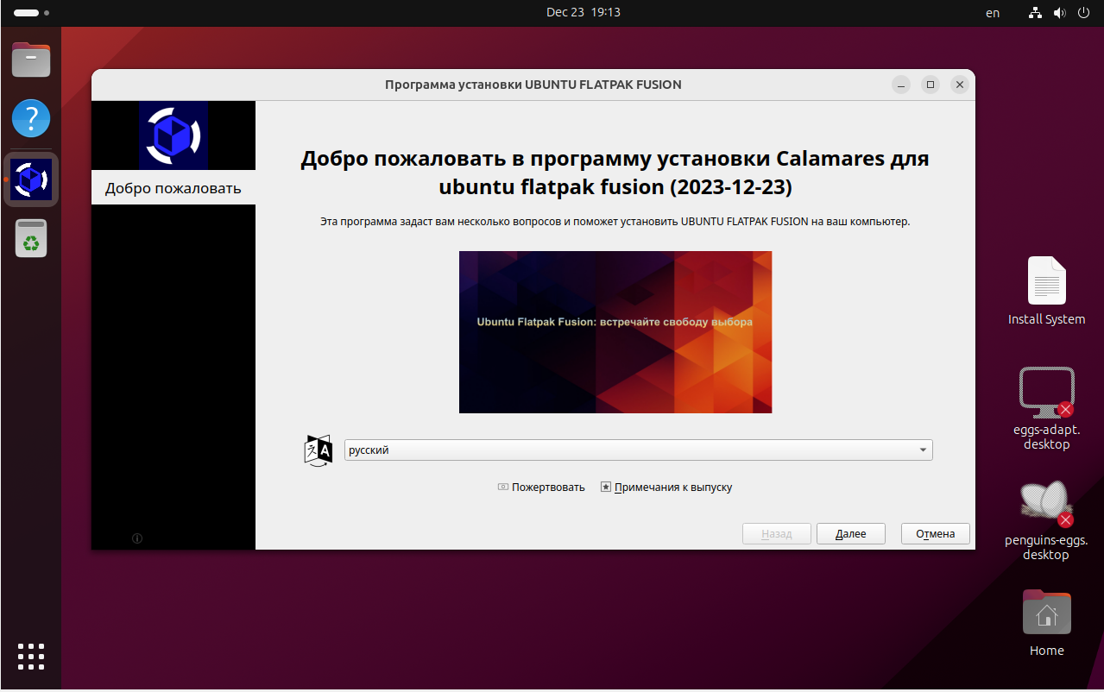Viewport: 1104px width, 692px height.
Task: Open the Install System desktop icon
Action: (1046, 291)
